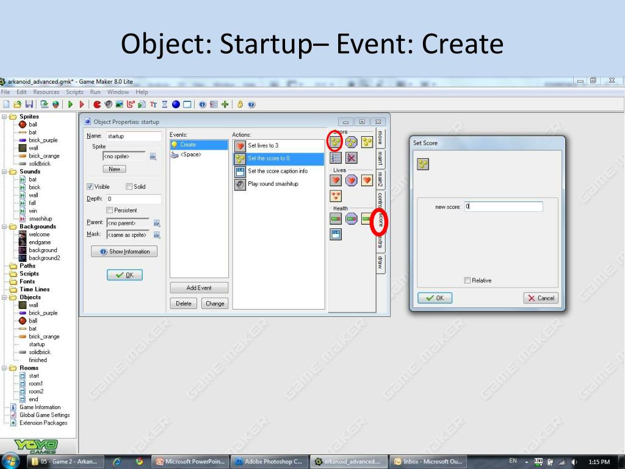
Task: Select the Set Health action icon
Action: (x=336, y=219)
